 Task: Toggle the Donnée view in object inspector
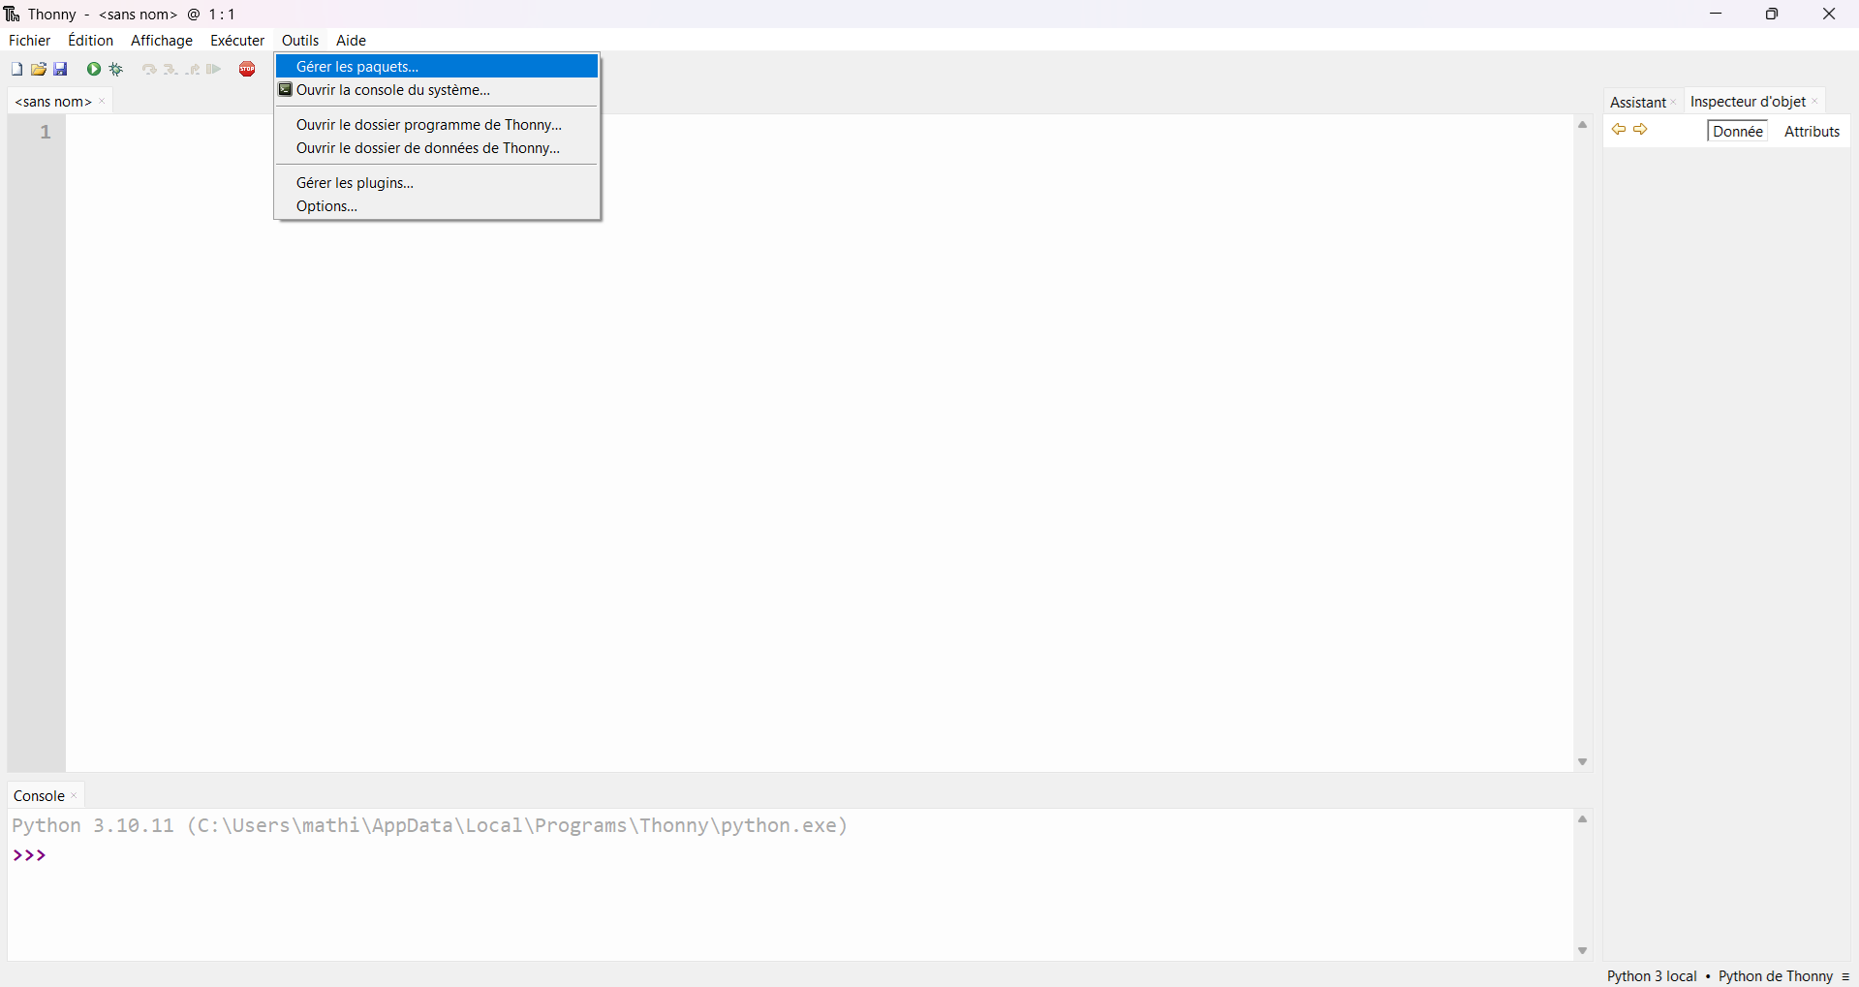pos(1737,132)
